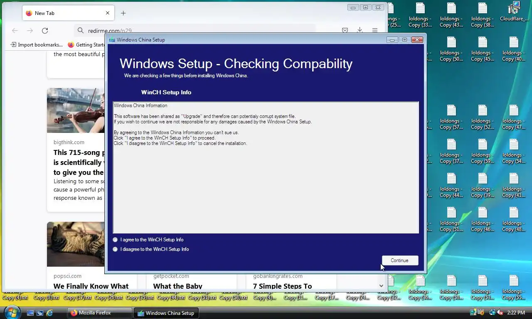532x319 pixels.
Task: Select loldongs - Copy (59 desktop file
Action: (483, 151)
